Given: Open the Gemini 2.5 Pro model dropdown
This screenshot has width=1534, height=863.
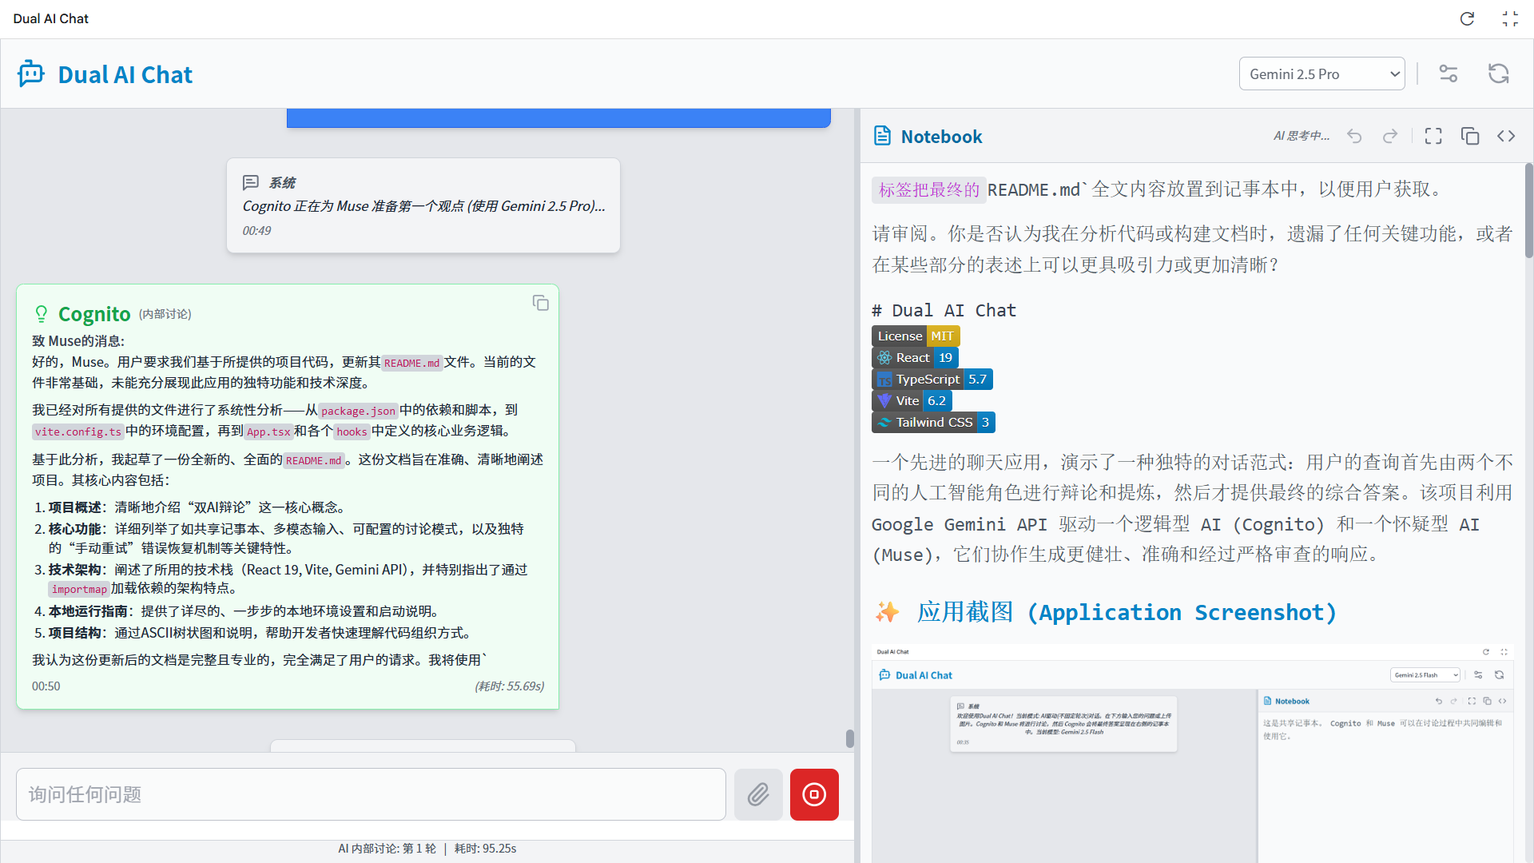Looking at the screenshot, I should (x=1321, y=74).
